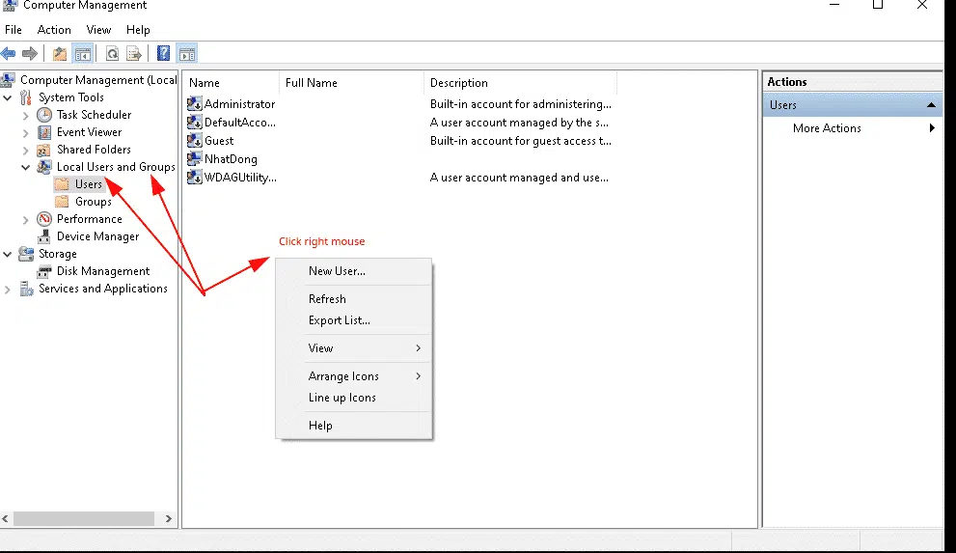
Task: Click More Actions in Actions pane
Action: (x=827, y=128)
